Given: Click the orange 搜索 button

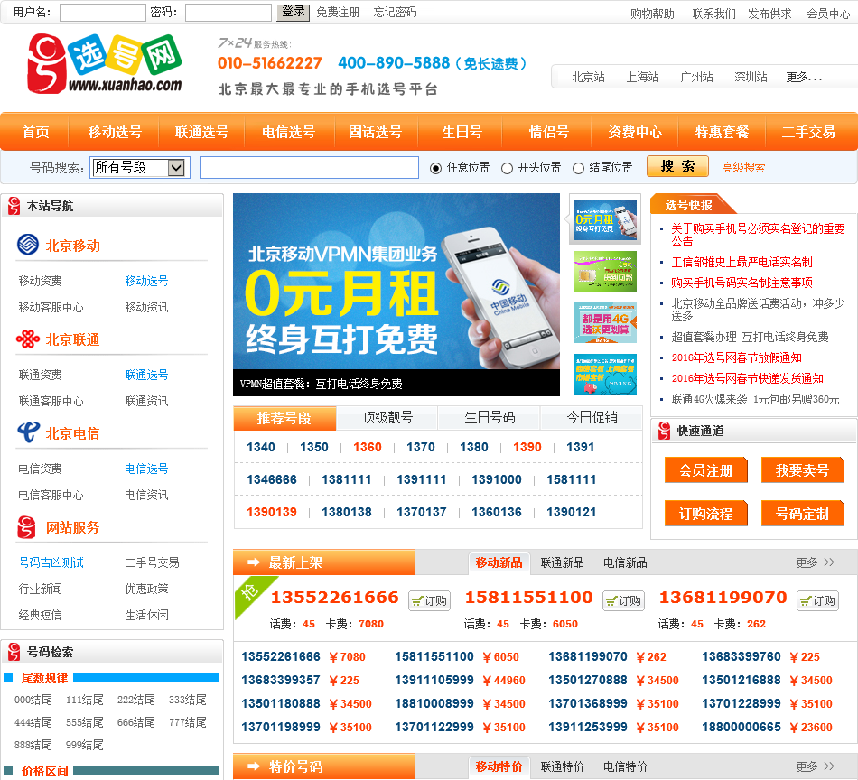Looking at the screenshot, I should click(x=677, y=166).
